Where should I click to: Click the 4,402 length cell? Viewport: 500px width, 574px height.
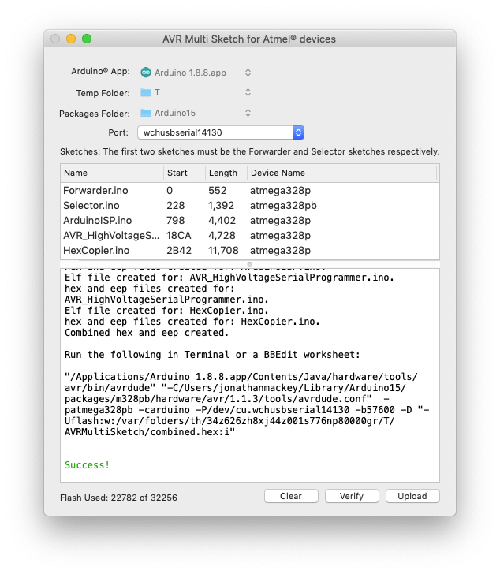point(222,221)
